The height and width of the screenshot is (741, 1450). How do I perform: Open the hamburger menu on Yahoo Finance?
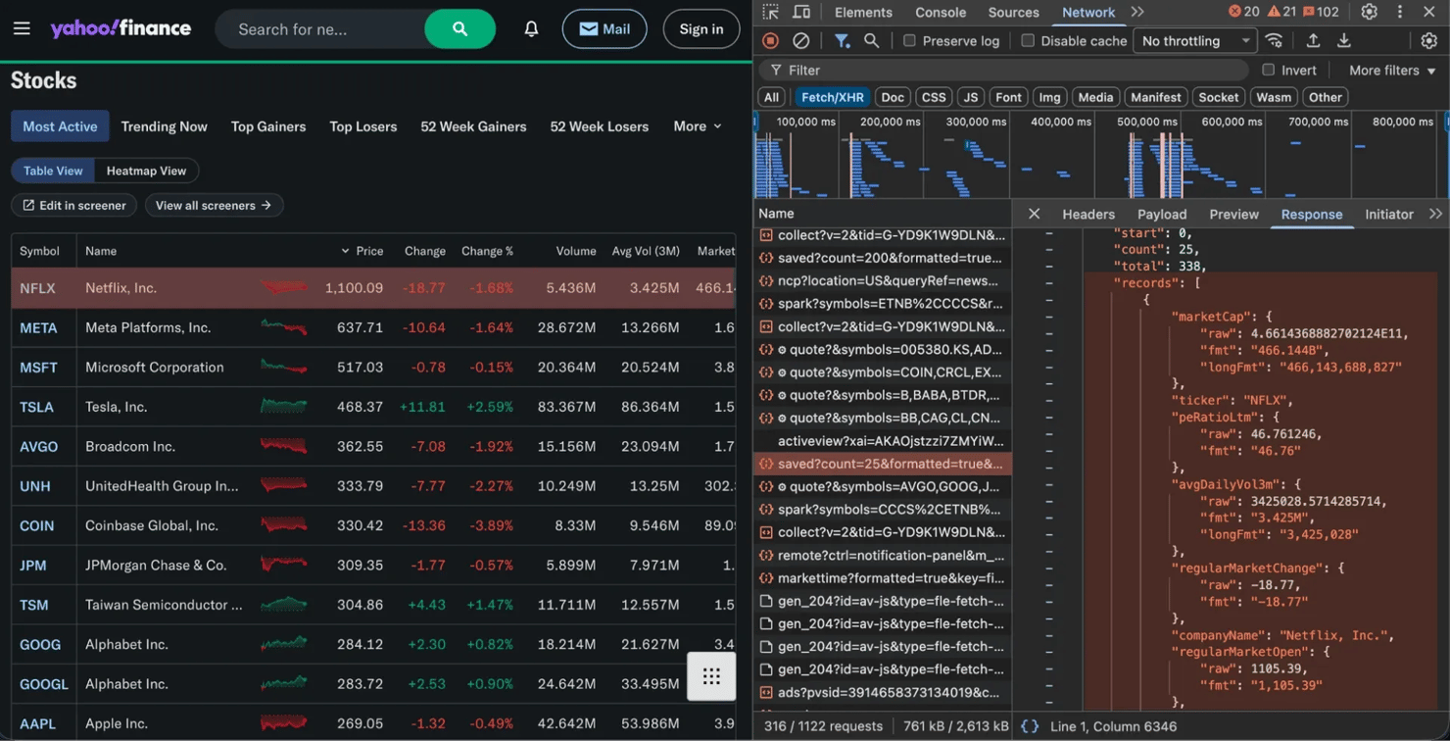tap(22, 29)
